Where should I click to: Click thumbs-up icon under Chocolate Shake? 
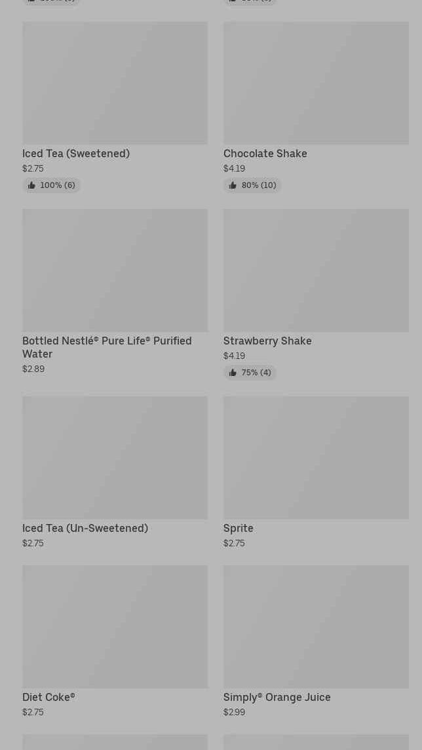pos(233,185)
